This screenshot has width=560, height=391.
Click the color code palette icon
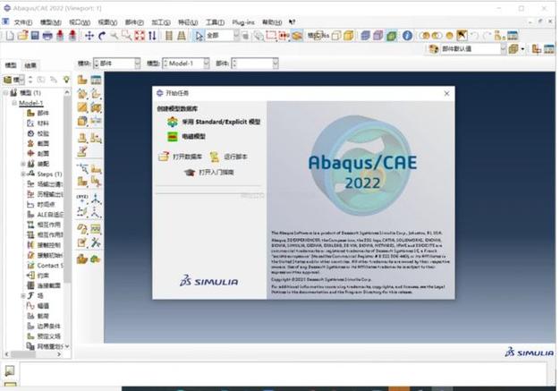pos(433,49)
